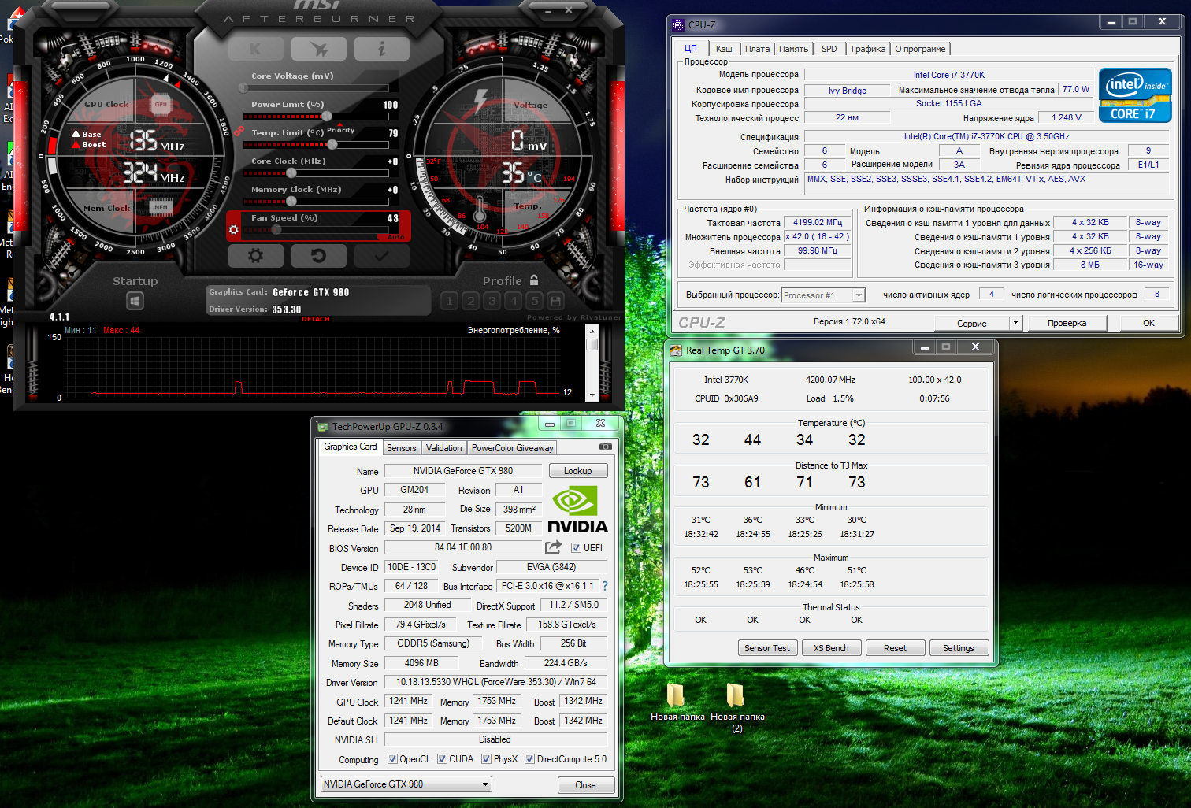1191x808 pixels.
Task: Select Afterburner profile slot 1
Action: (x=449, y=300)
